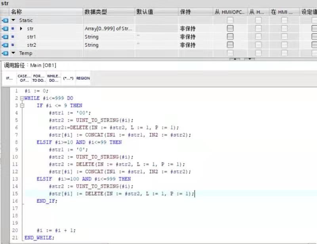Click the tag icon beside the Temp section
Viewport: 317px width, 244px height.
tap(5, 53)
